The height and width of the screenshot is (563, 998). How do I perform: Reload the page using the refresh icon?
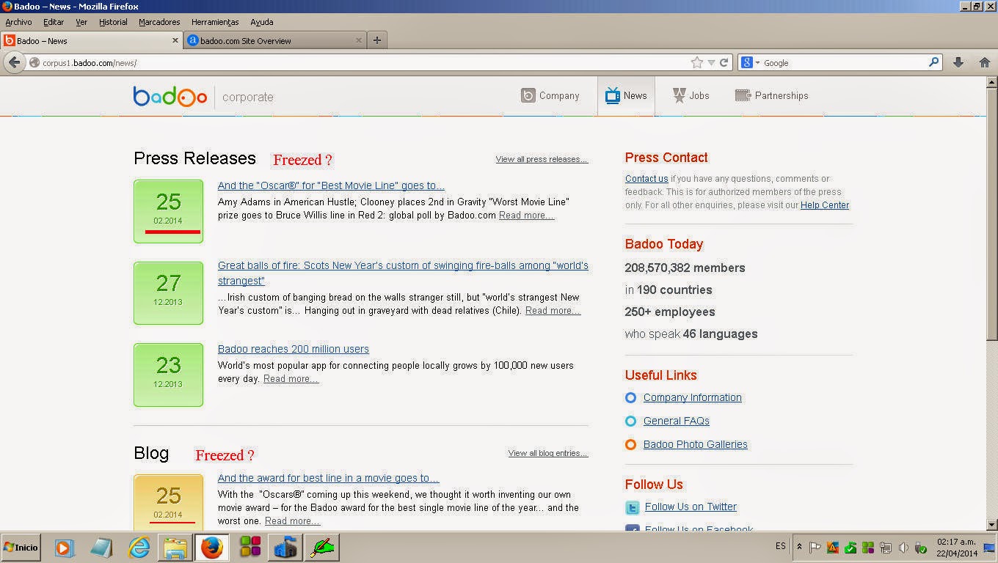point(724,63)
